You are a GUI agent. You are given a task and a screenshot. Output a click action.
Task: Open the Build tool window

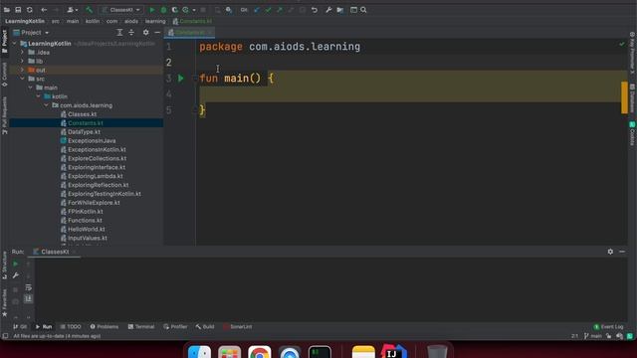(205, 327)
